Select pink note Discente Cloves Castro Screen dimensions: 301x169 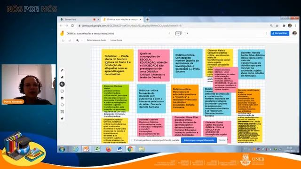coord(217,129)
